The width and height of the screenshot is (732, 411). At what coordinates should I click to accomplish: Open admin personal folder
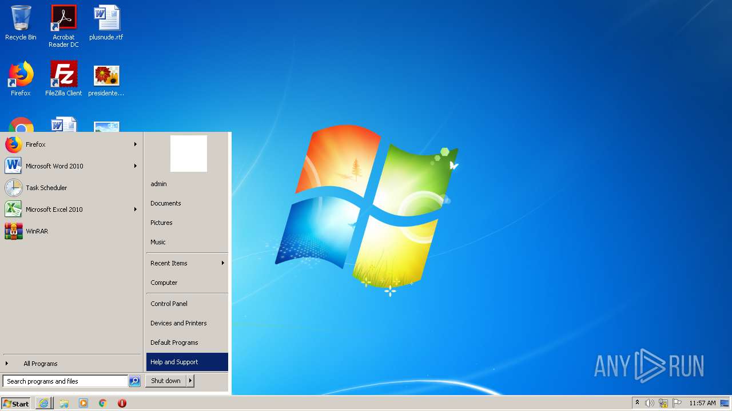point(187,184)
